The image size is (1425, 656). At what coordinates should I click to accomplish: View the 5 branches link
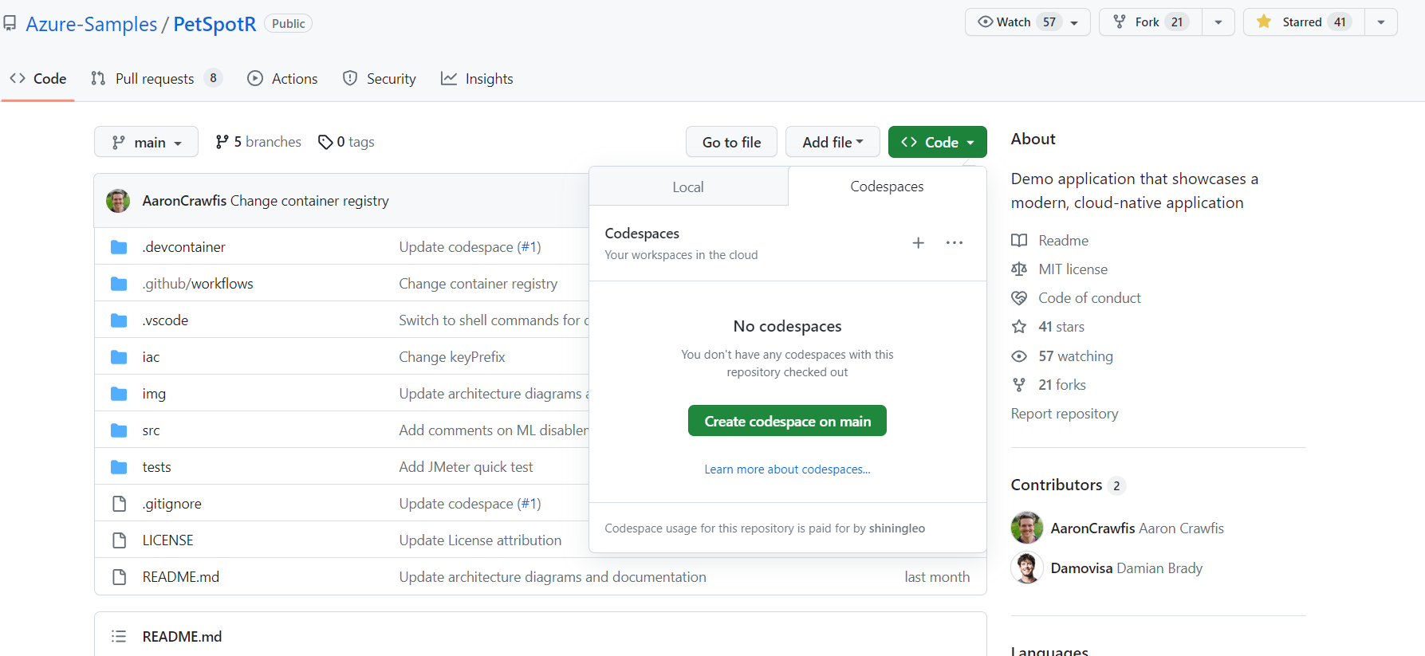pyautogui.click(x=258, y=142)
